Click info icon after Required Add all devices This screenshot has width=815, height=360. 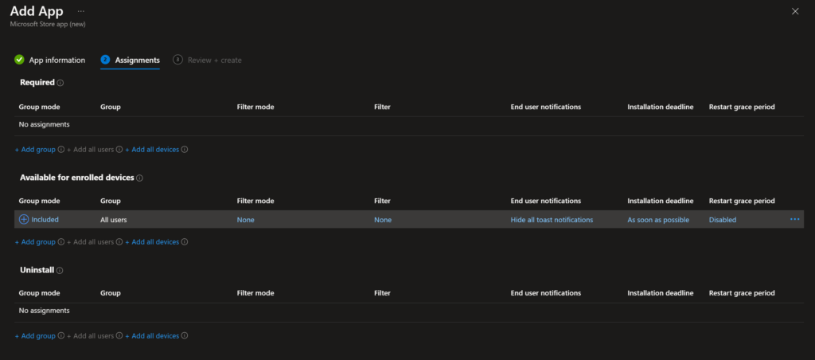(185, 149)
